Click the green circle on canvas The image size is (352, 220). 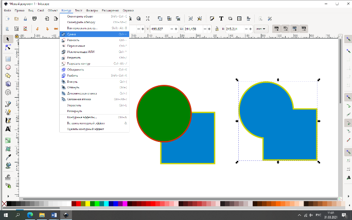[164, 114]
